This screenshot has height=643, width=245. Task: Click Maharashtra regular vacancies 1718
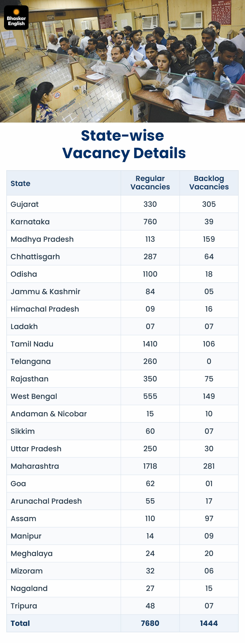150,466
